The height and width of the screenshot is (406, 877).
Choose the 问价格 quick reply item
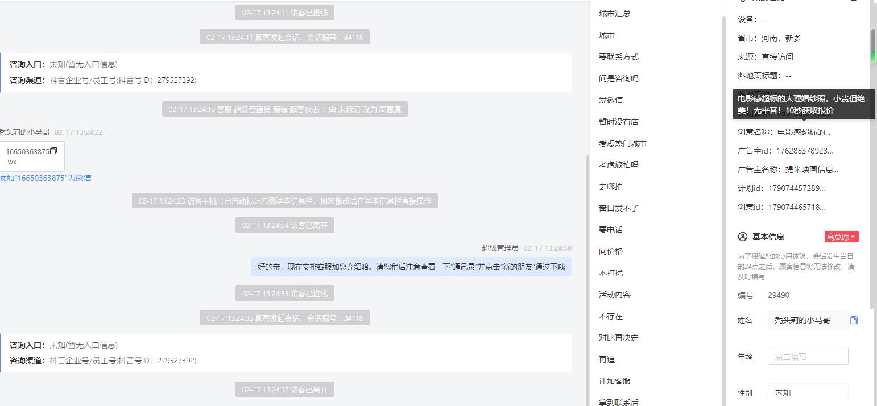click(611, 251)
